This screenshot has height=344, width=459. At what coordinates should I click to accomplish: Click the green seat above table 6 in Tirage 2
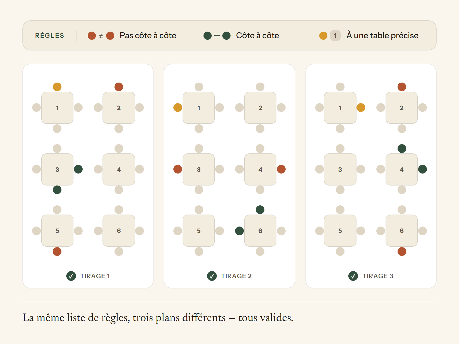pos(260,210)
